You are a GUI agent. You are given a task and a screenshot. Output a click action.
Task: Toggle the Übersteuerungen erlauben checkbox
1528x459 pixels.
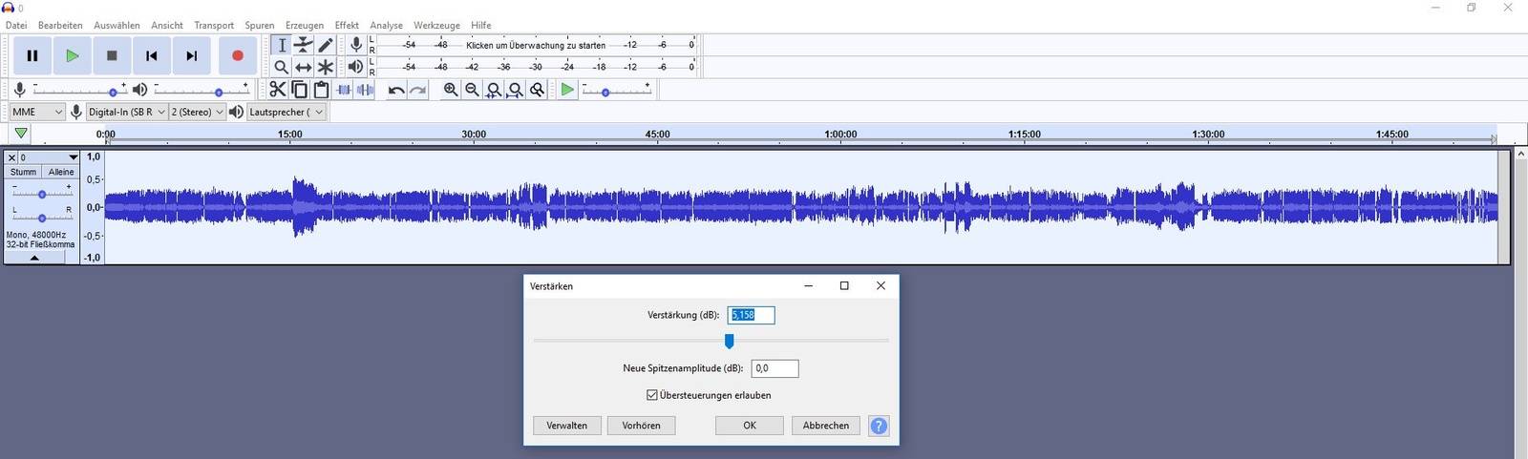pyautogui.click(x=652, y=395)
